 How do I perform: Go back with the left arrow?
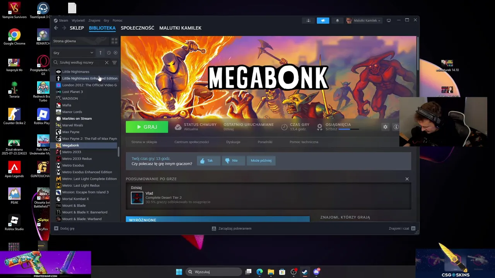(56, 28)
